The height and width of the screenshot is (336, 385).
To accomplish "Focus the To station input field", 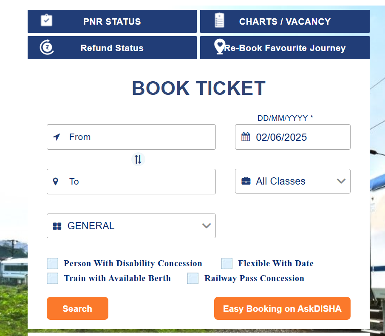I will [x=131, y=182].
